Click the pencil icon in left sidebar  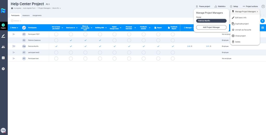pyautogui.click(x=3, y=36)
